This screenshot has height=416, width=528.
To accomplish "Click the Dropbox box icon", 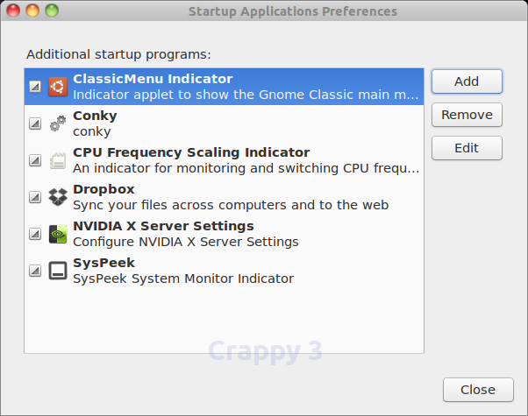I will (58, 197).
